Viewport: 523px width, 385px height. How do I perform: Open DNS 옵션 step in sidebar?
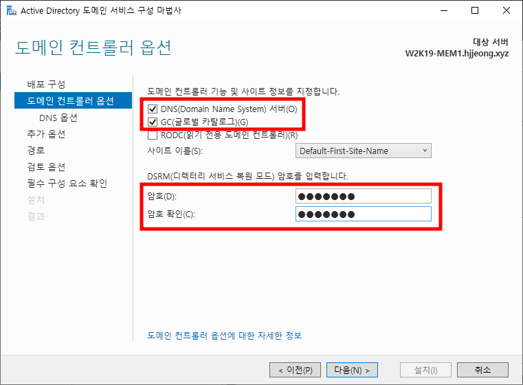(58, 118)
